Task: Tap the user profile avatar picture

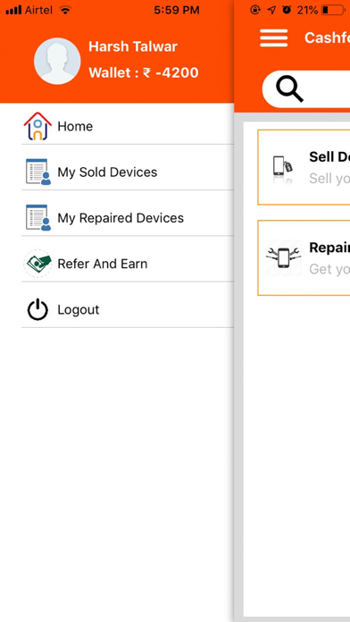Action: click(x=57, y=61)
